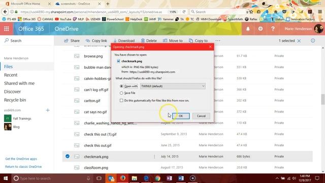The height and width of the screenshot is (183, 325).
Task: Open Files in the left navigation
Action: [x=8, y=67]
